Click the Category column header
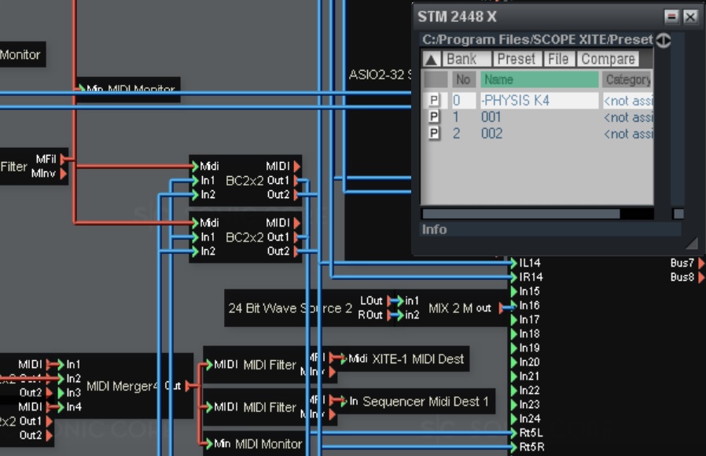The height and width of the screenshot is (456, 706). click(x=627, y=79)
